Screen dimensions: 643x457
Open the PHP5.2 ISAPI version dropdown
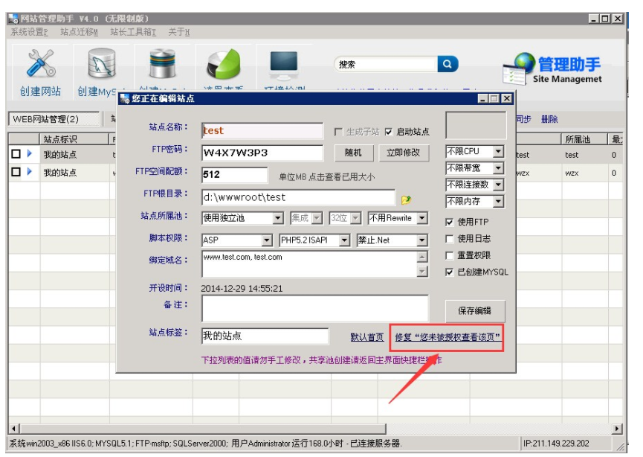tap(344, 240)
